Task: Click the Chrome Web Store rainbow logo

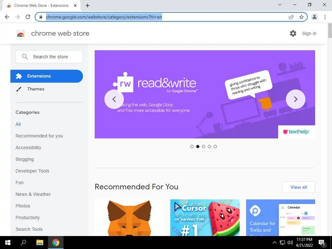Action: tap(21, 33)
